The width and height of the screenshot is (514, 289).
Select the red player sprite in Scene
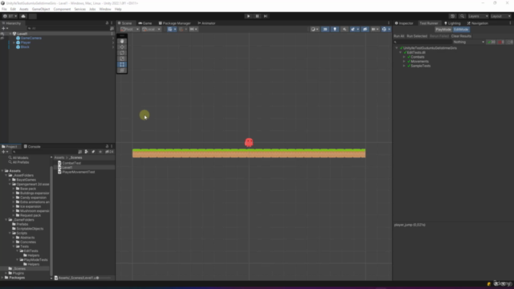pos(249,142)
